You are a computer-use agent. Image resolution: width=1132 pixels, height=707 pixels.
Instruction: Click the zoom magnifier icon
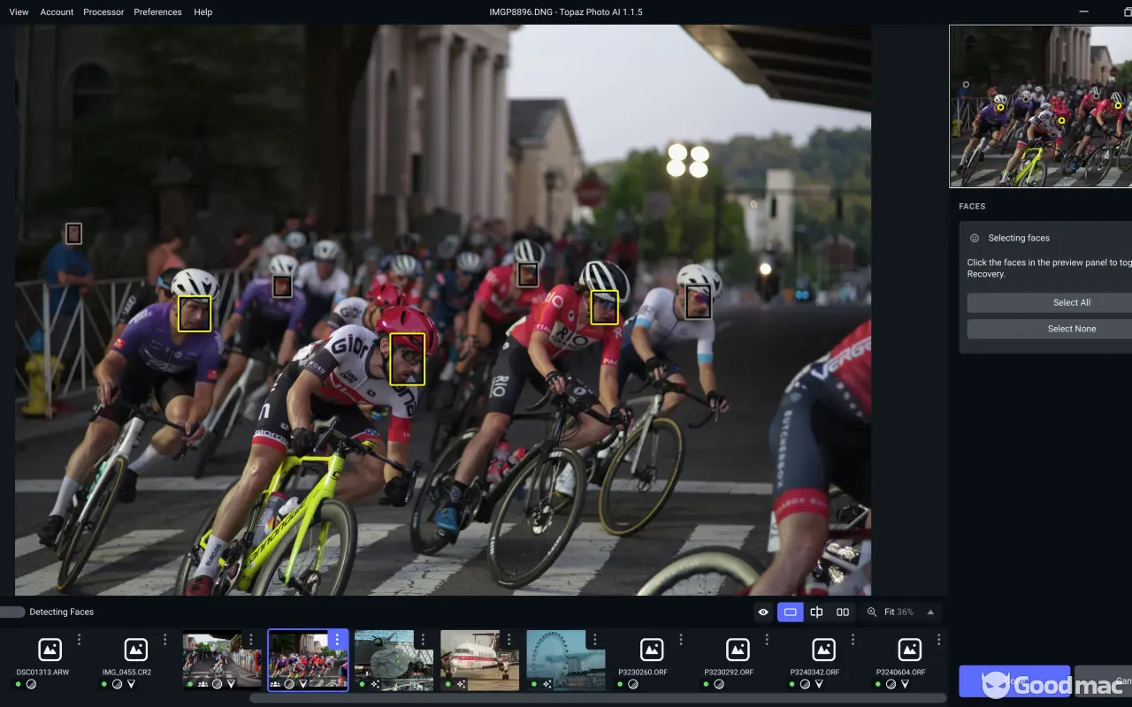point(872,612)
